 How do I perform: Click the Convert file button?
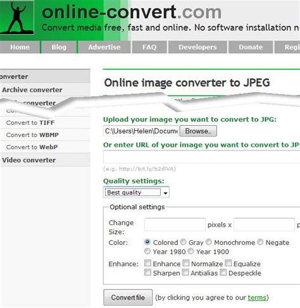(128, 297)
